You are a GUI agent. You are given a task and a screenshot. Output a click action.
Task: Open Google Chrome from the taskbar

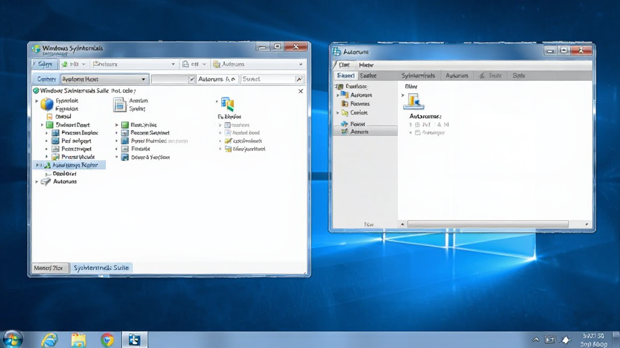pos(107,340)
